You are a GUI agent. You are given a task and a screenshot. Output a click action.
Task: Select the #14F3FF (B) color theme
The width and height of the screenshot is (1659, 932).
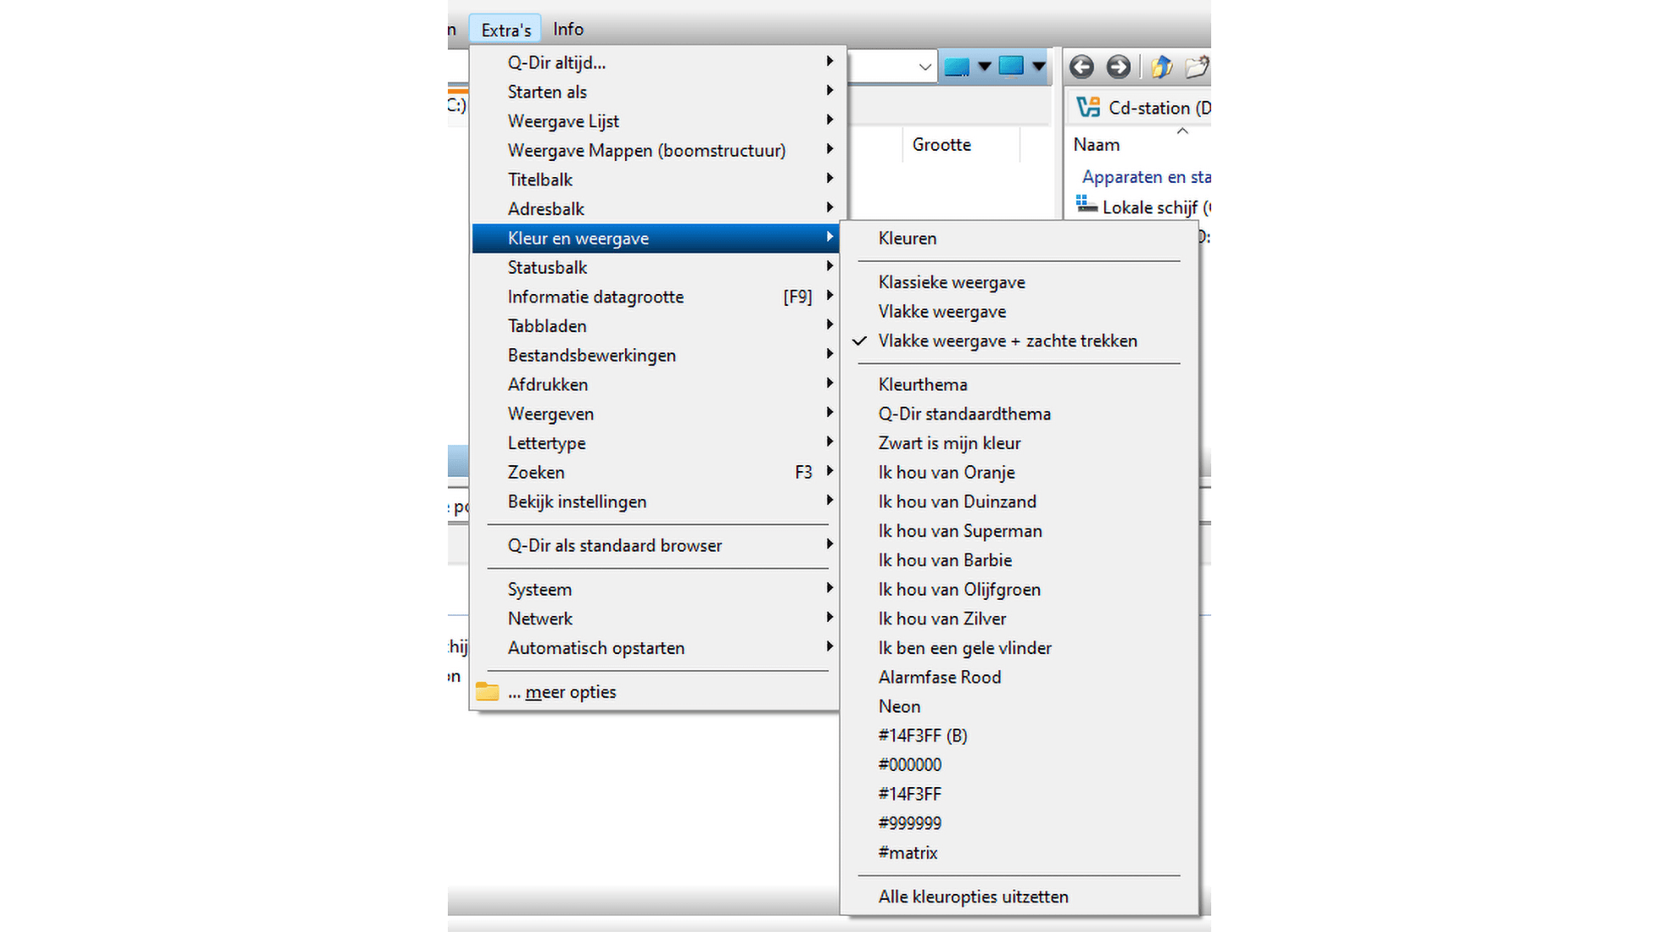923,735
